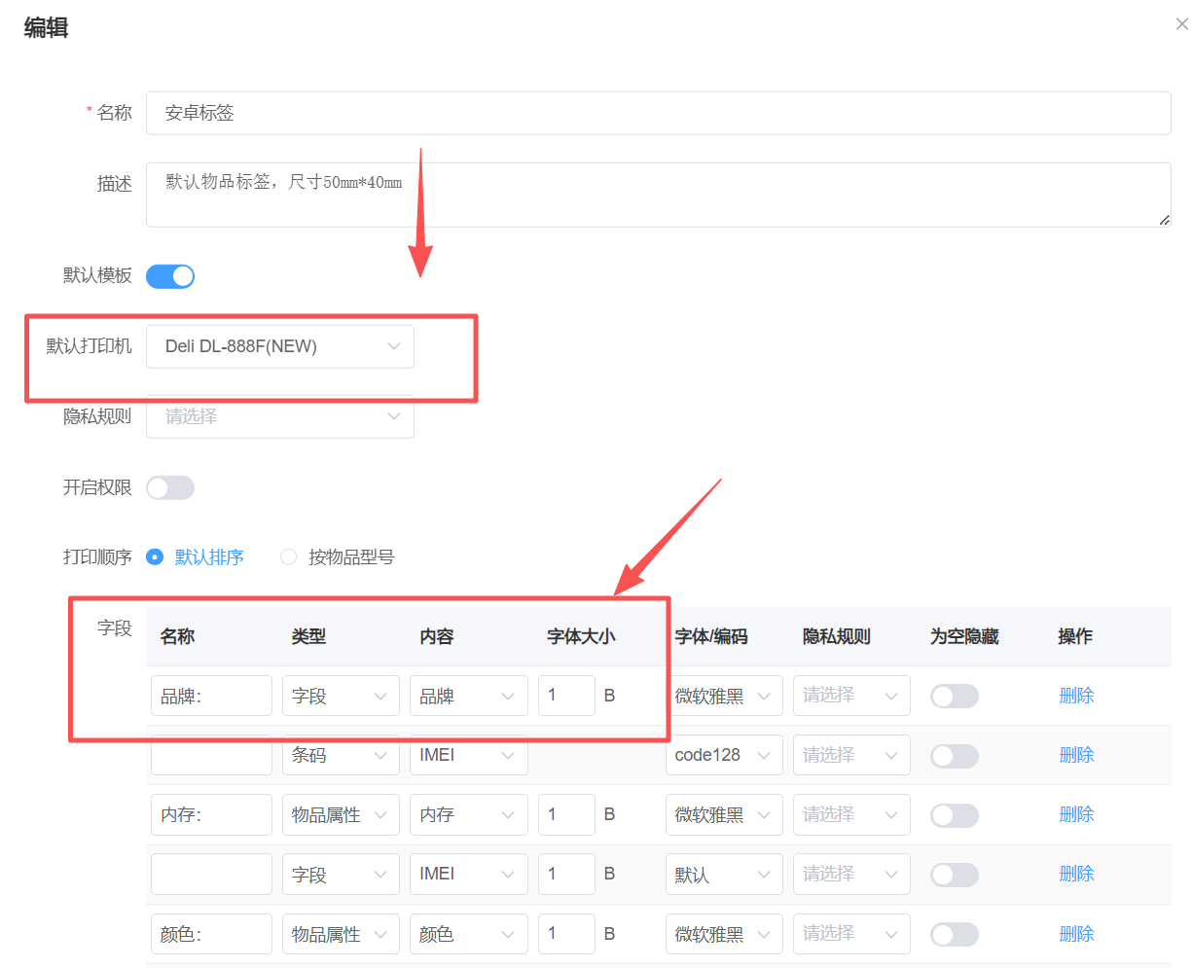This screenshot has width=1193, height=968.
Task: Open the 默认 font dropdown in IMEI row
Action: [724, 875]
